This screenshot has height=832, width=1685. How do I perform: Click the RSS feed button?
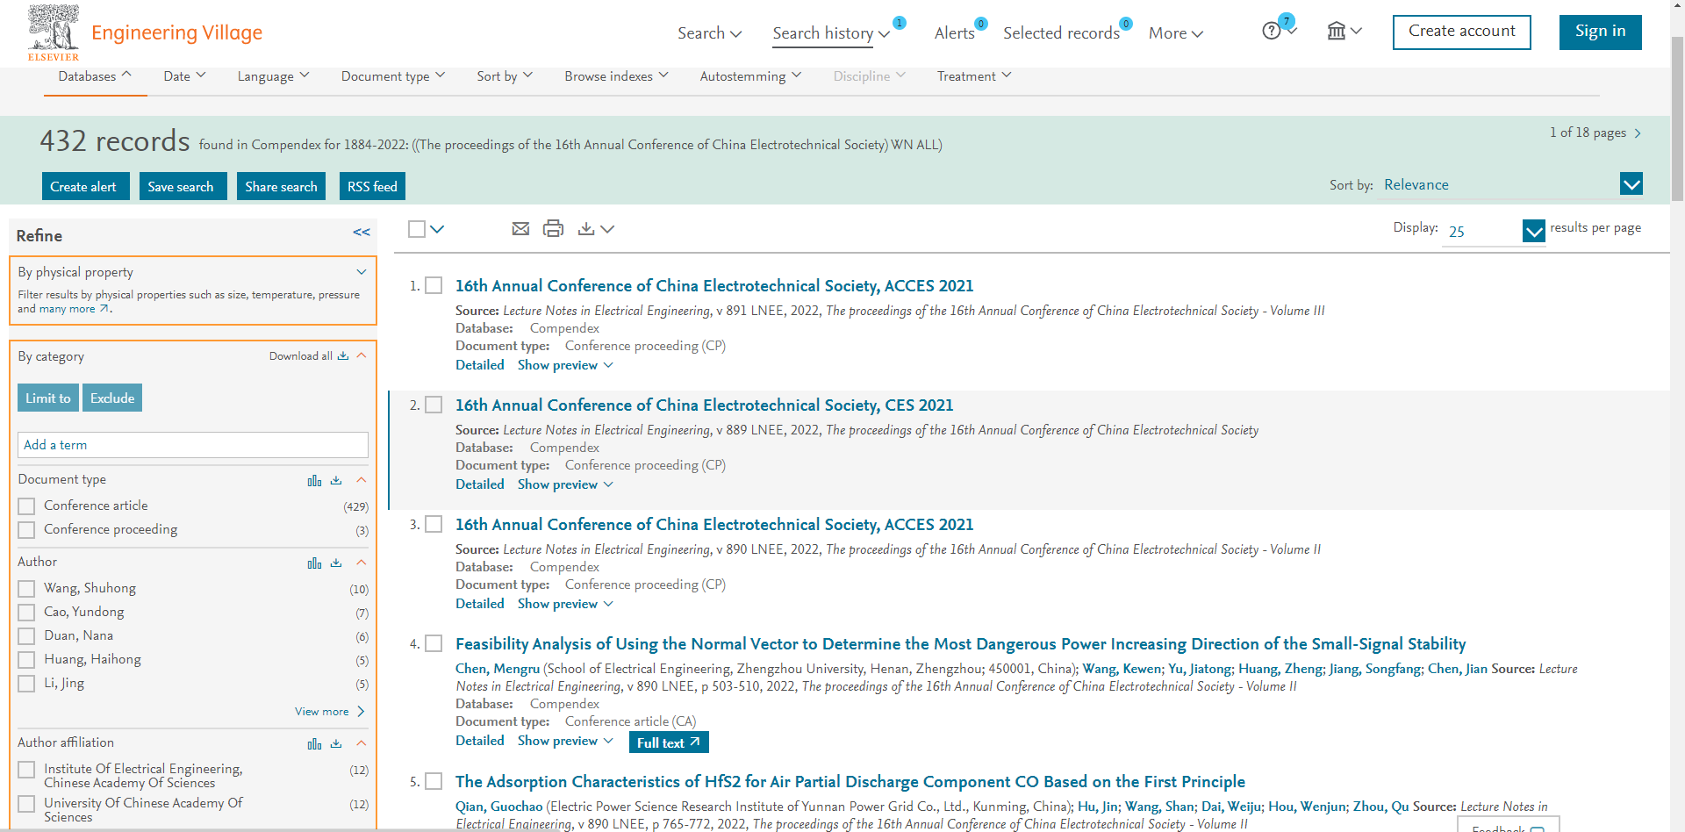point(372,186)
